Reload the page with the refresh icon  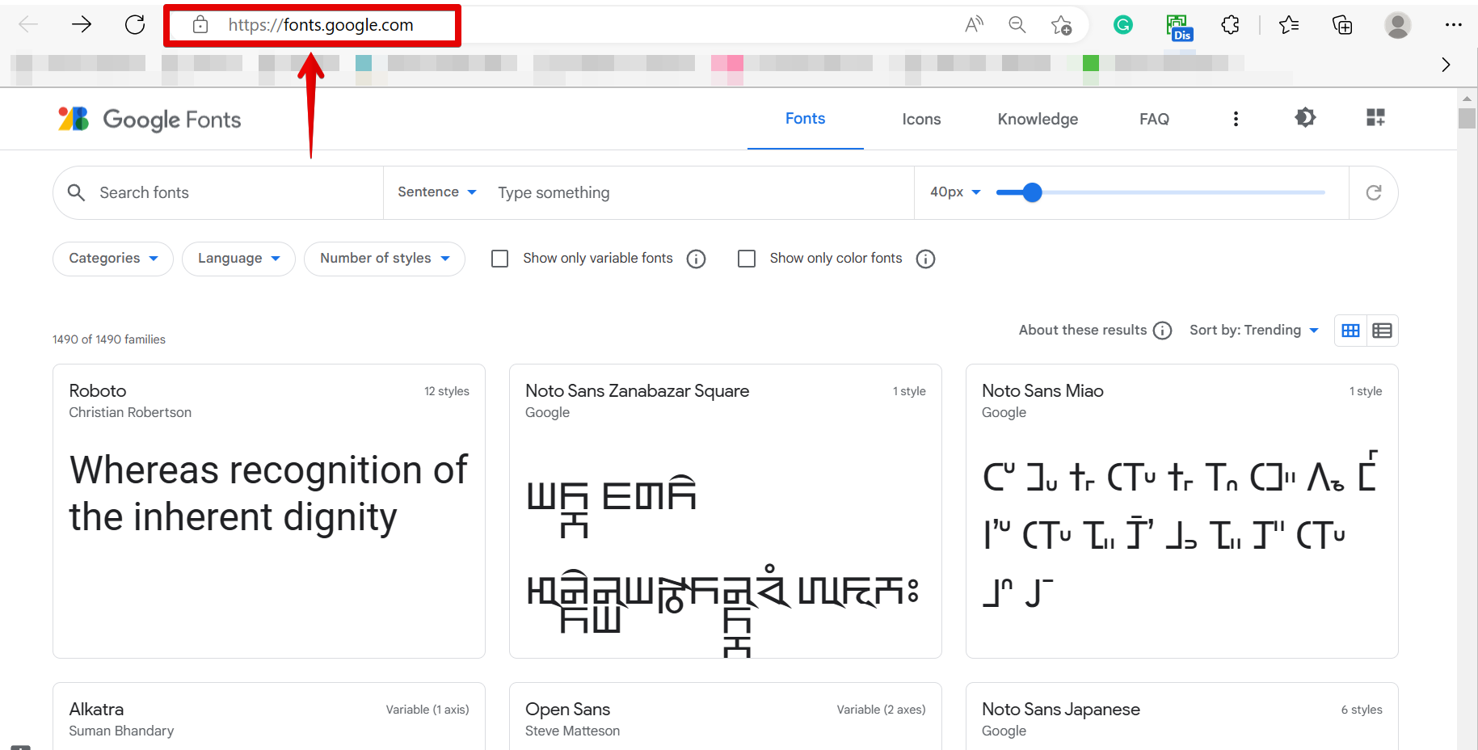(x=135, y=25)
